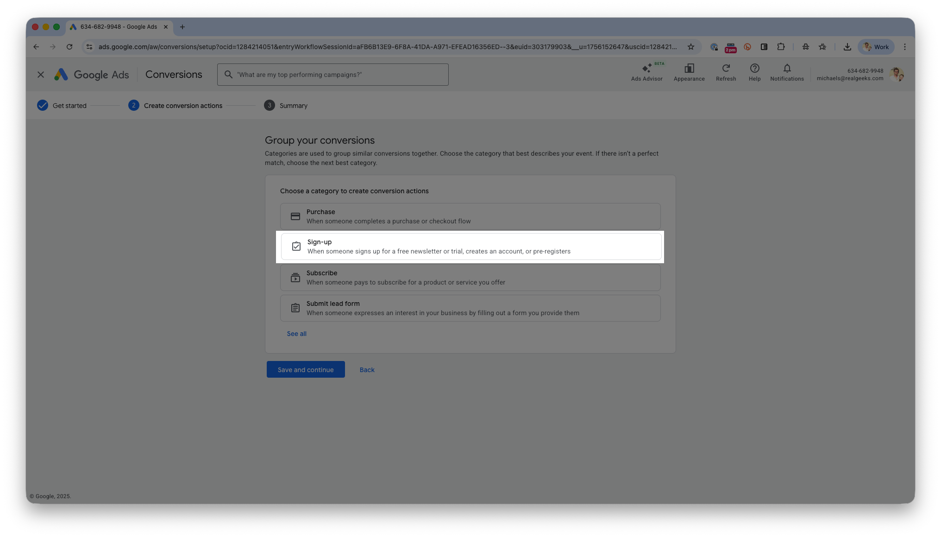This screenshot has width=941, height=538.
Task: Click the Back link
Action: tap(367, 370)
